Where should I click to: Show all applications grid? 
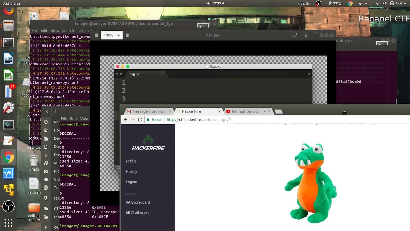click(x=9, y=223)
